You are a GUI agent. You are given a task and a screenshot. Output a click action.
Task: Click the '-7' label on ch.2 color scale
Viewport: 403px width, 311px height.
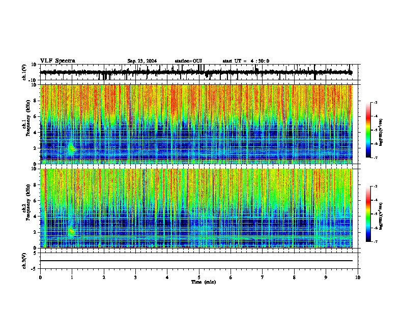click(375, 241)
